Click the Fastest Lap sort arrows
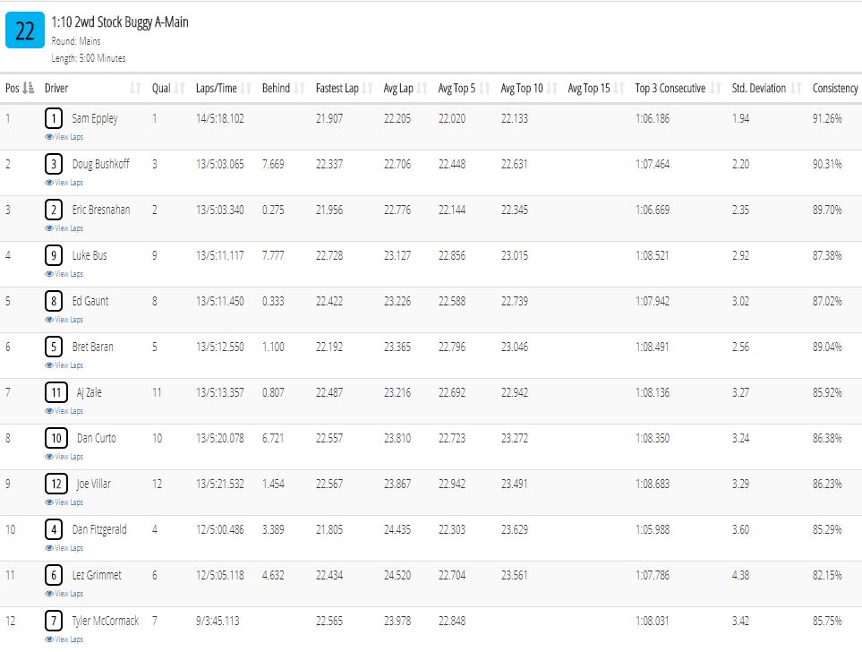This screenshot has width=862, height=652. coord(368,88)
